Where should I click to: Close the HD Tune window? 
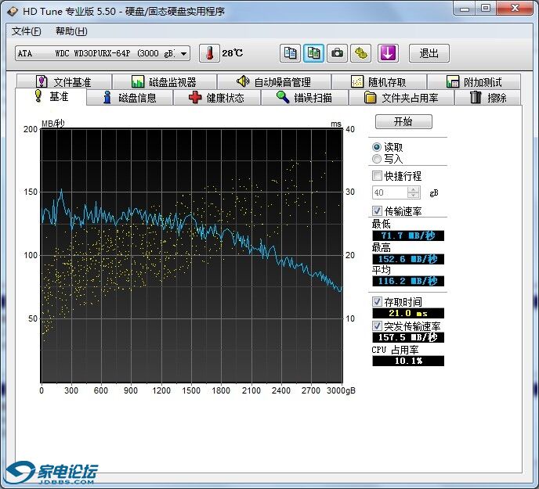[x=515, y=9]
